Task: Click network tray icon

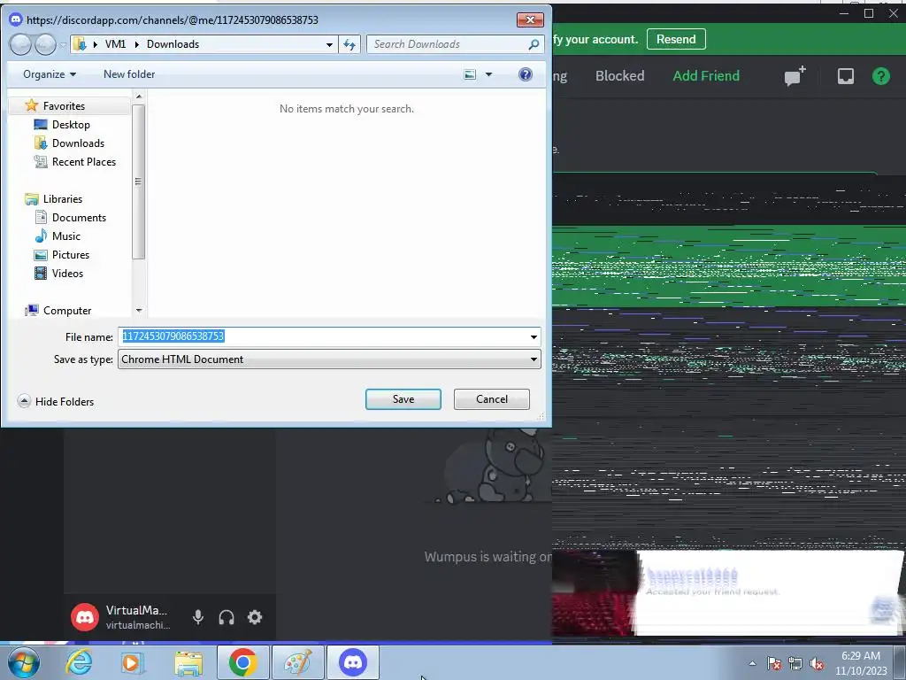Action: pyautogui.click(x=795, y=663)
